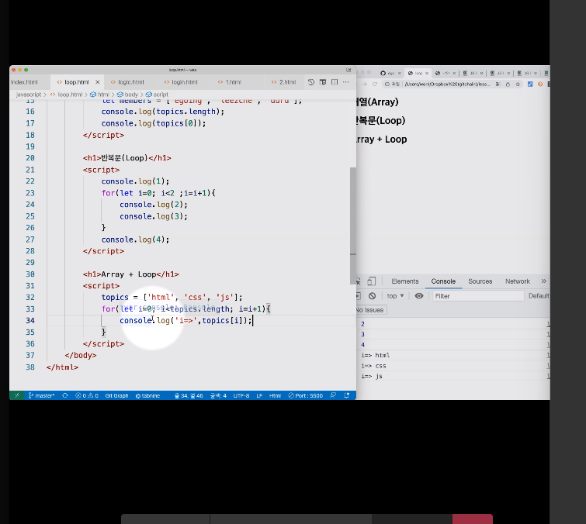
Task: Click the javascript breadcrumb folder
Action: click(x=29, y=95)
